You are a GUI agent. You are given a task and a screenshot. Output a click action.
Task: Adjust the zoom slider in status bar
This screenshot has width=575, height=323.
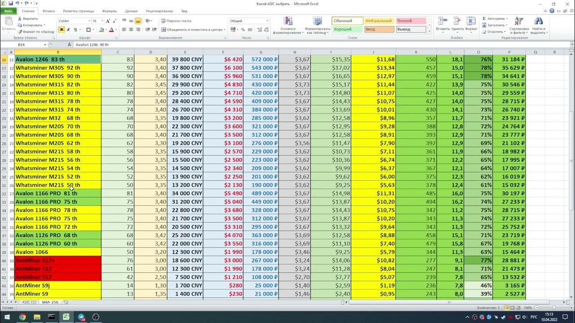[x=553, y=308]
